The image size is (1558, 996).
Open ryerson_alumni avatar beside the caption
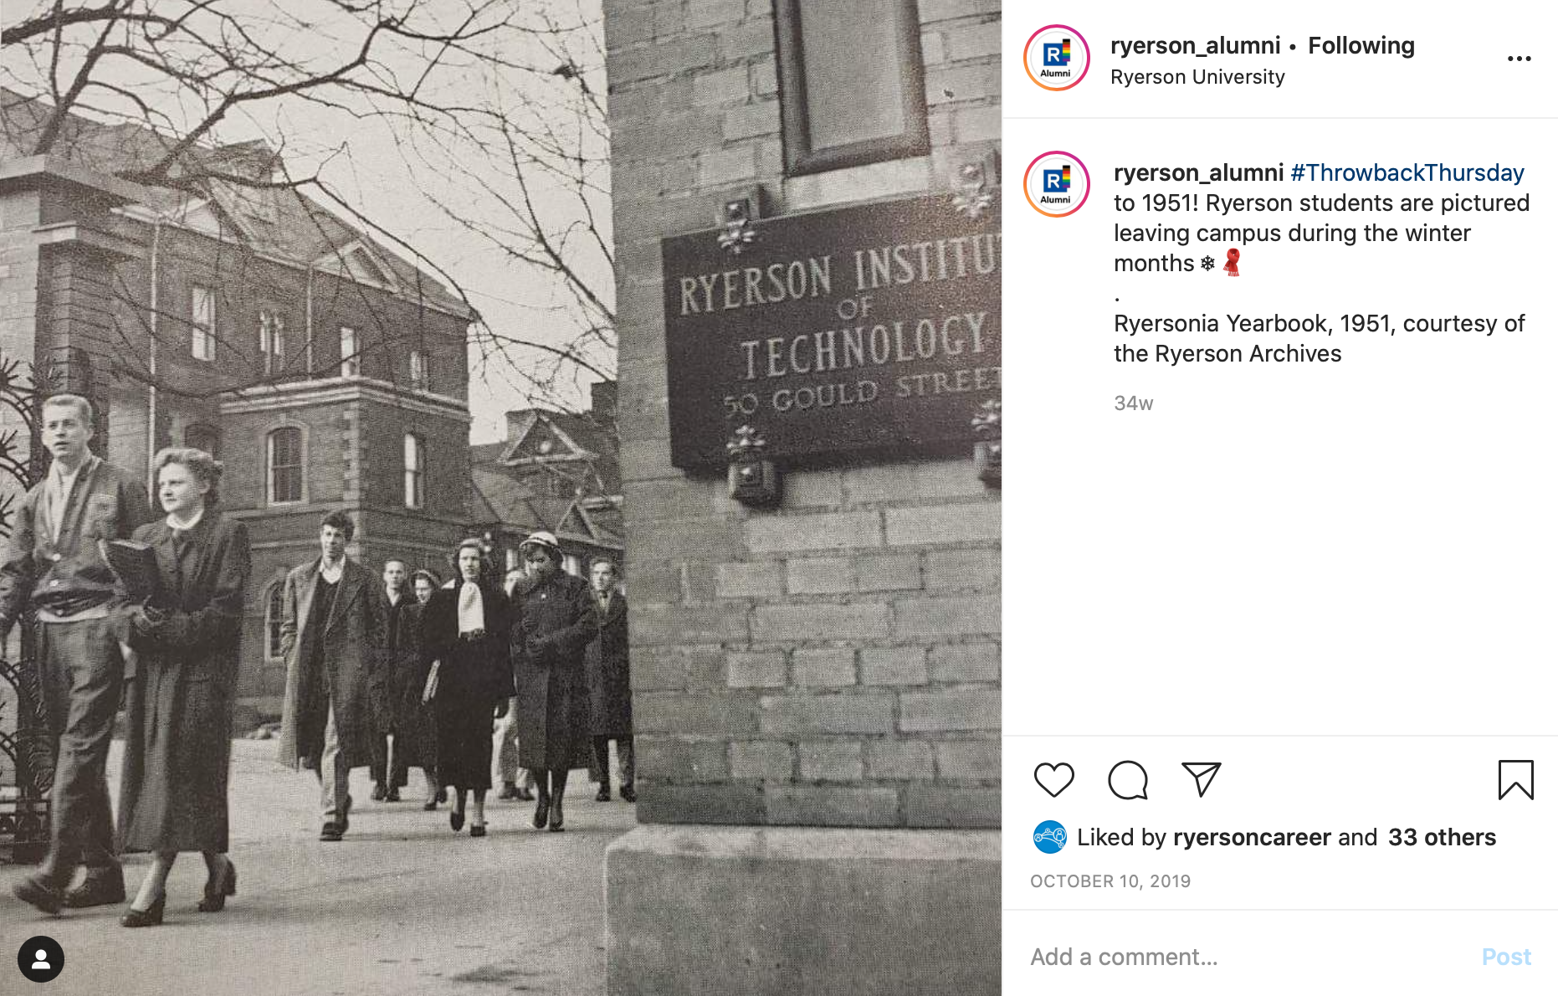pyautogui.click(x=1056, y=184)
